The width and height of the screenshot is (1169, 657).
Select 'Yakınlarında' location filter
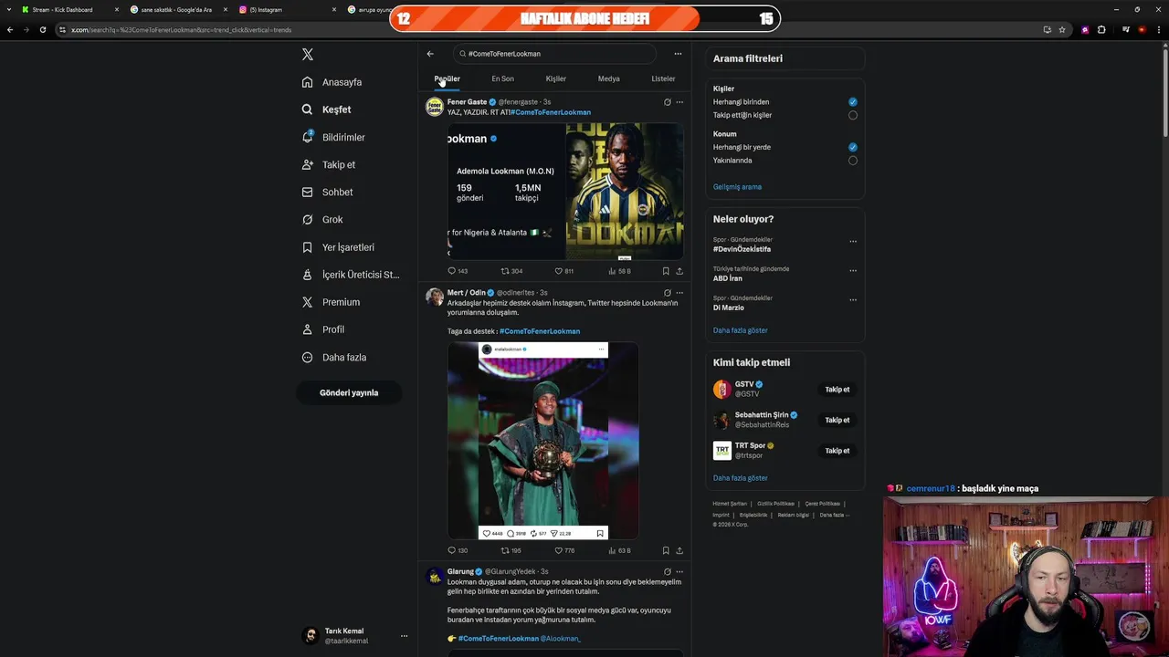click(x=852, y=161)
